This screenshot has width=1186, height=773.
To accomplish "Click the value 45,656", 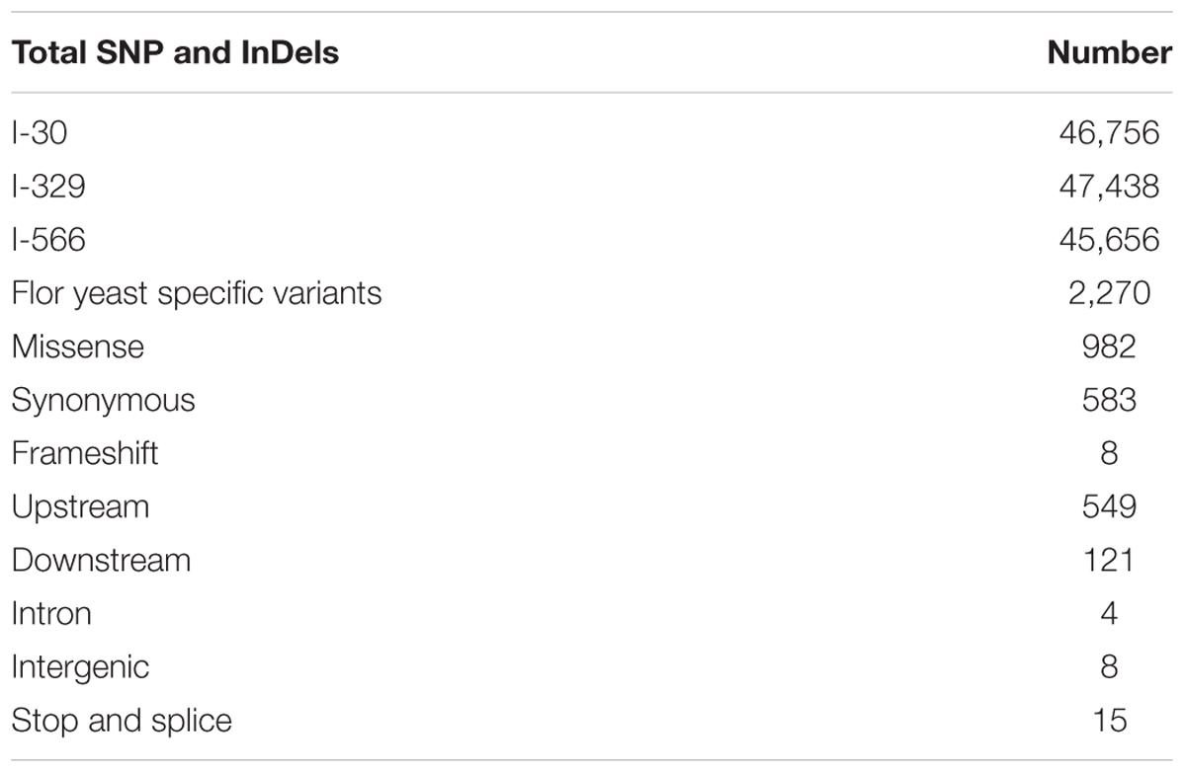I will coord(1109,239).
